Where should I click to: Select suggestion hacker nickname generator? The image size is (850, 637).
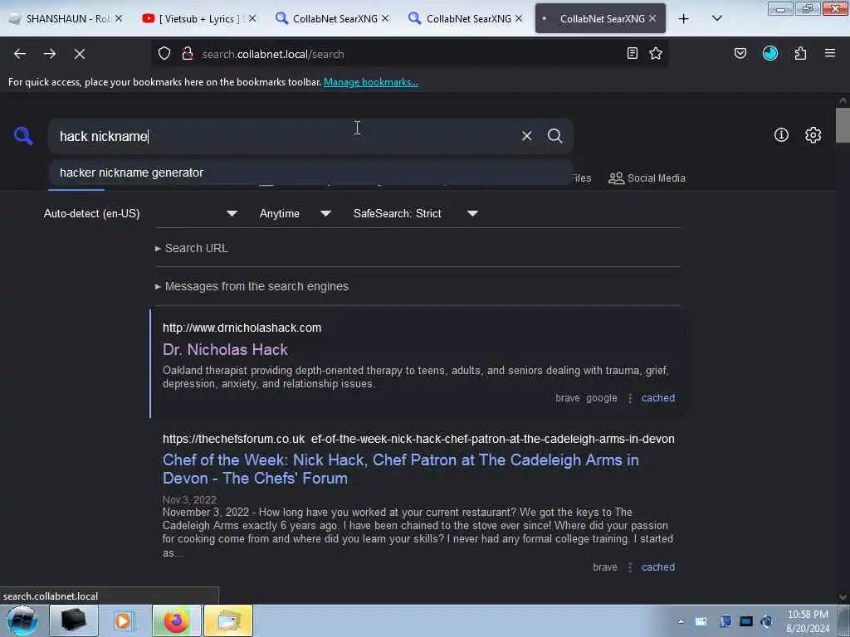point(310,173)
